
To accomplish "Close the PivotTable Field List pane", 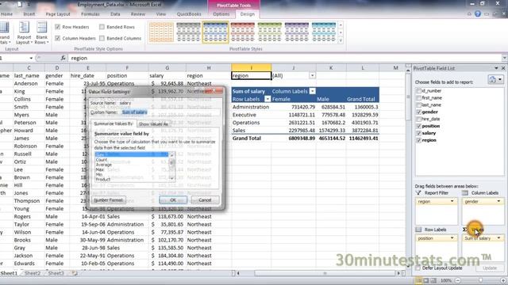I will tap(503, 68).
